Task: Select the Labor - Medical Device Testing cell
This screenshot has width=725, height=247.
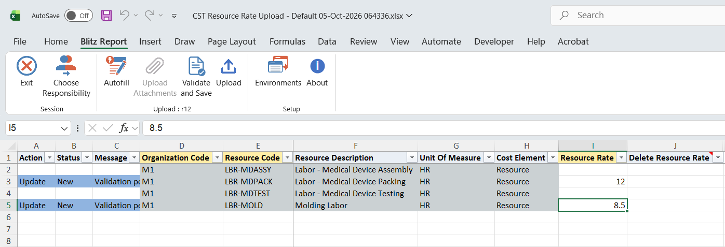Action: (x=355, y=194)
